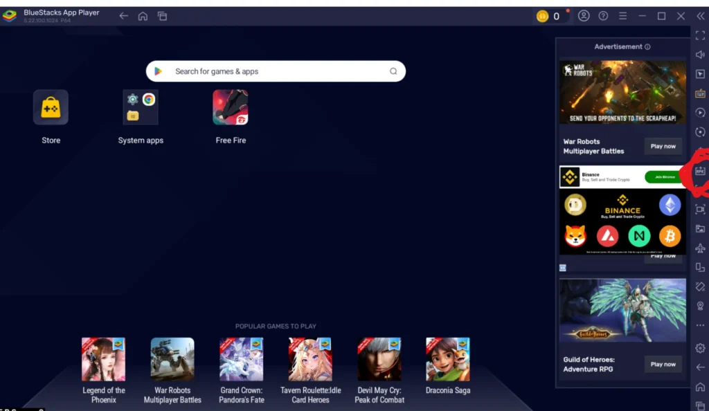The image size is (709, 411).
Task: Collapse the right sidebar with double chevron
Action: [x=700, y=16]
